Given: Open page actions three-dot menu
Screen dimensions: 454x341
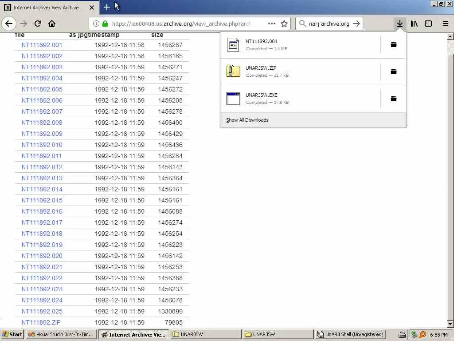Looking at the screenshot, I should pyautogui.click(x=272, y=24).
